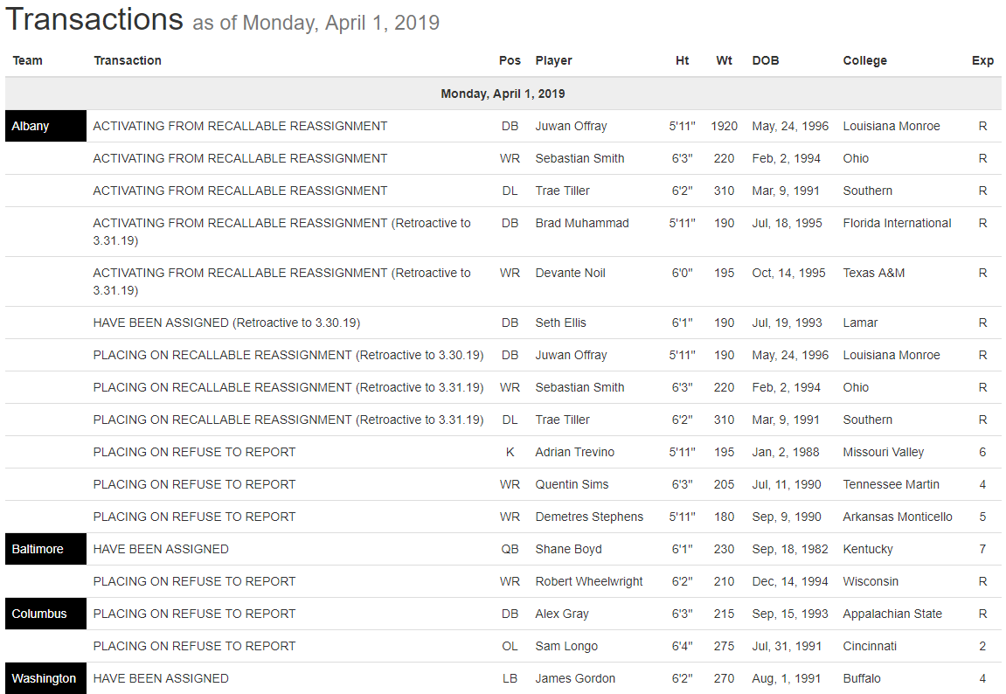Click the Exp column header
This screenshot has width=1006, height=694.
click(x=982, y=60)
